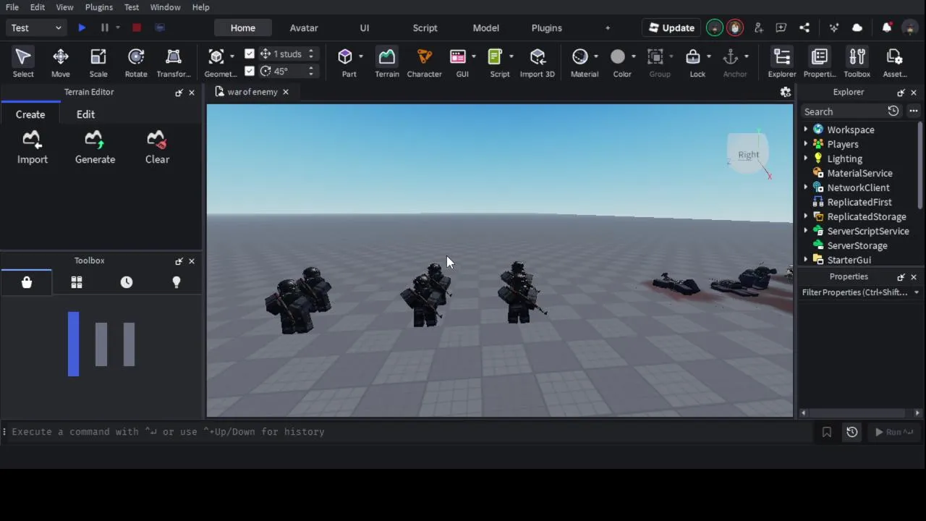Open viewport settings gear

(785, 92)
